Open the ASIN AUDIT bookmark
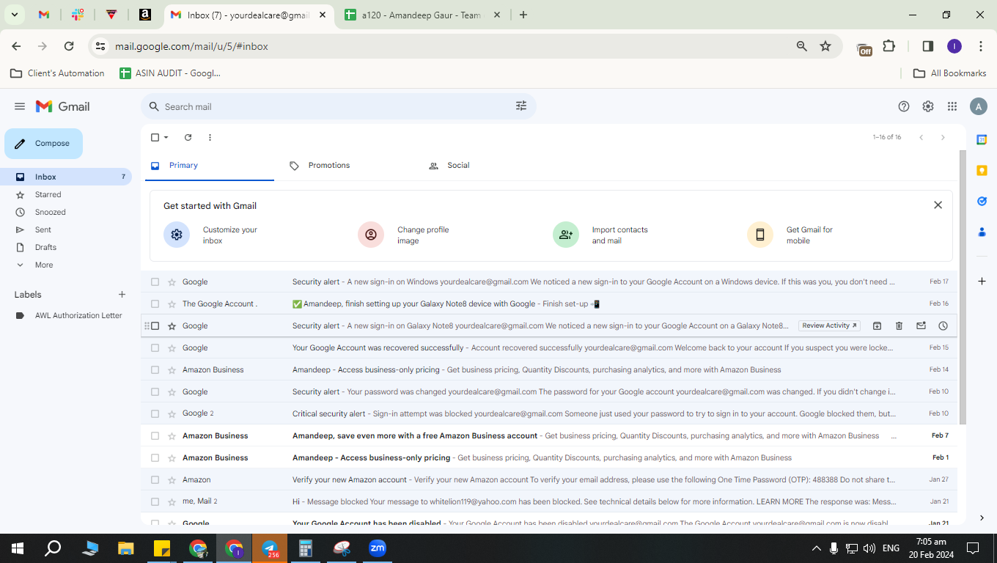Image resolution: width=997 pixels, height=563 pixels. click(169, 73)
